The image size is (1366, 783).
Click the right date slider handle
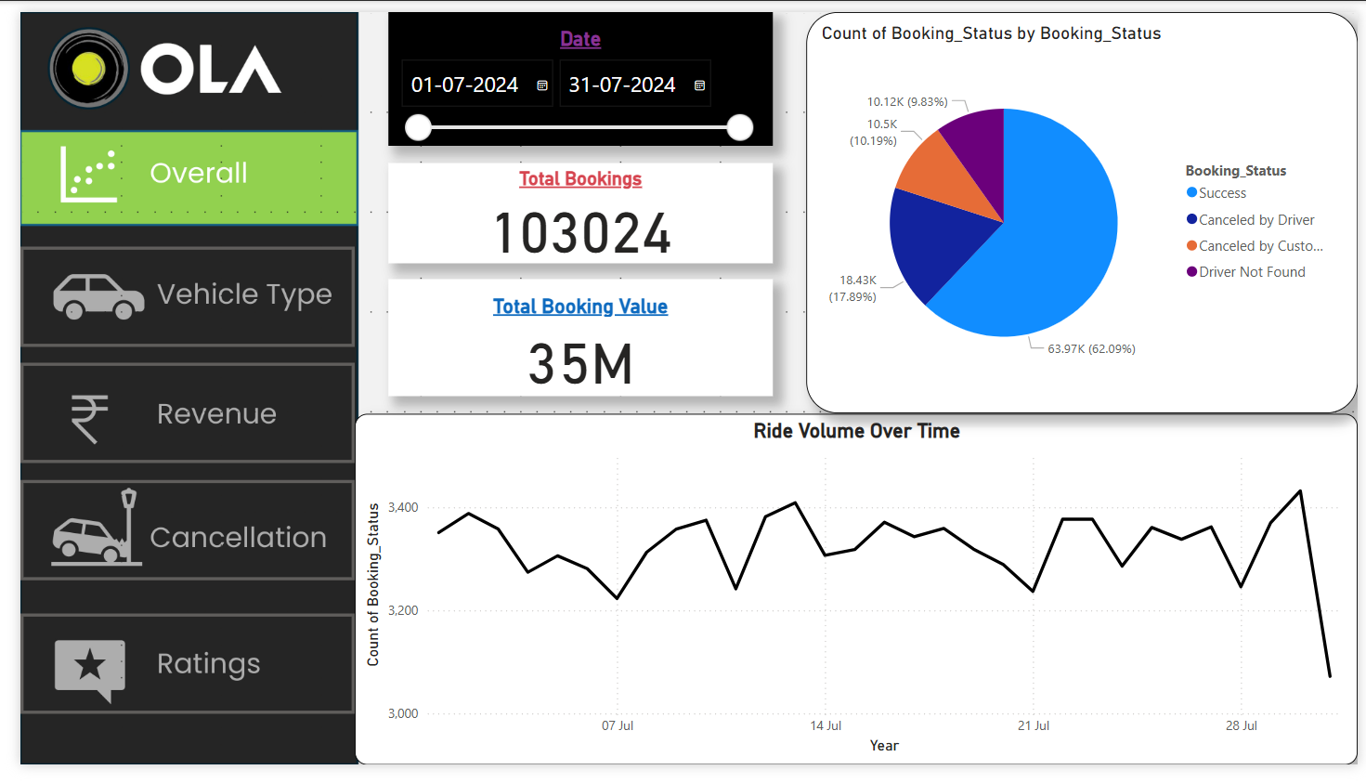(740, 127)
